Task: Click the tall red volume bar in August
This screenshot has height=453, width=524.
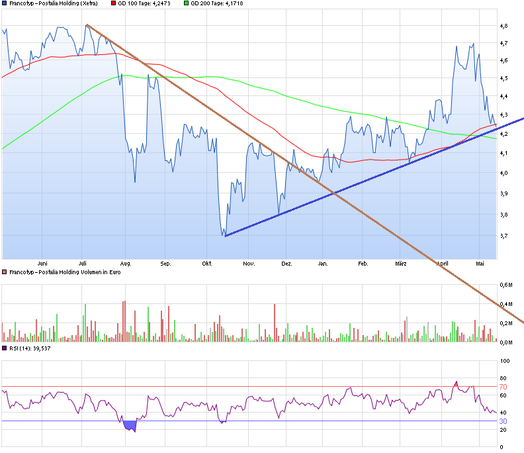Action: [124, 321]
